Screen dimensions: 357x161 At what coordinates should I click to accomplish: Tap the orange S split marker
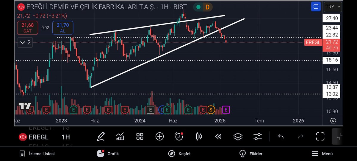click(211, 110)
